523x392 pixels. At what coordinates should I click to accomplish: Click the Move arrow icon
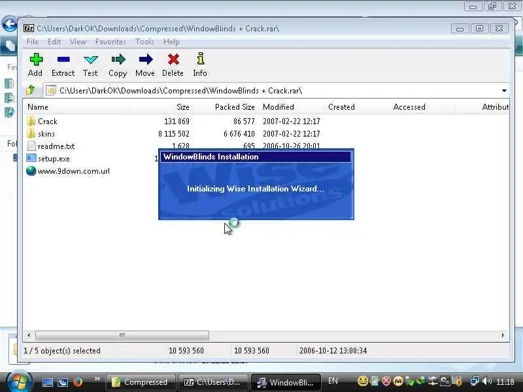pos(145,59)
